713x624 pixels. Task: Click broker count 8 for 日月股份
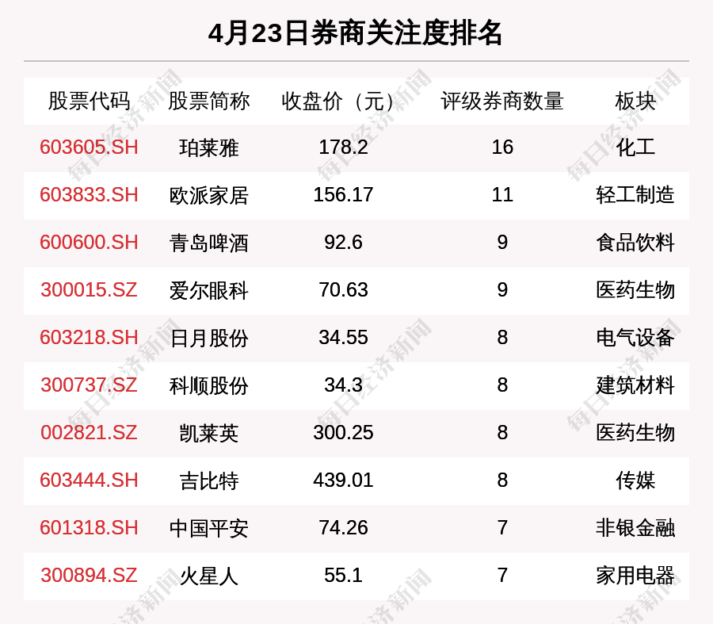coord(502,338)
